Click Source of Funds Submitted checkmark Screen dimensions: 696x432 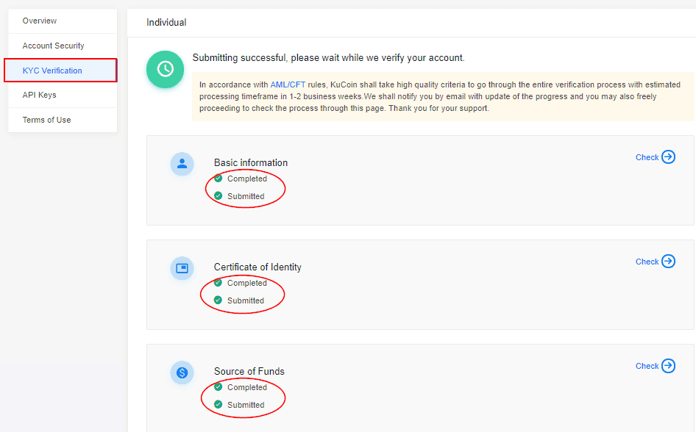click(219, 405)
